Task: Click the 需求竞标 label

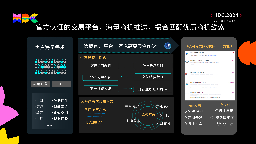Action: pos(163,107)
